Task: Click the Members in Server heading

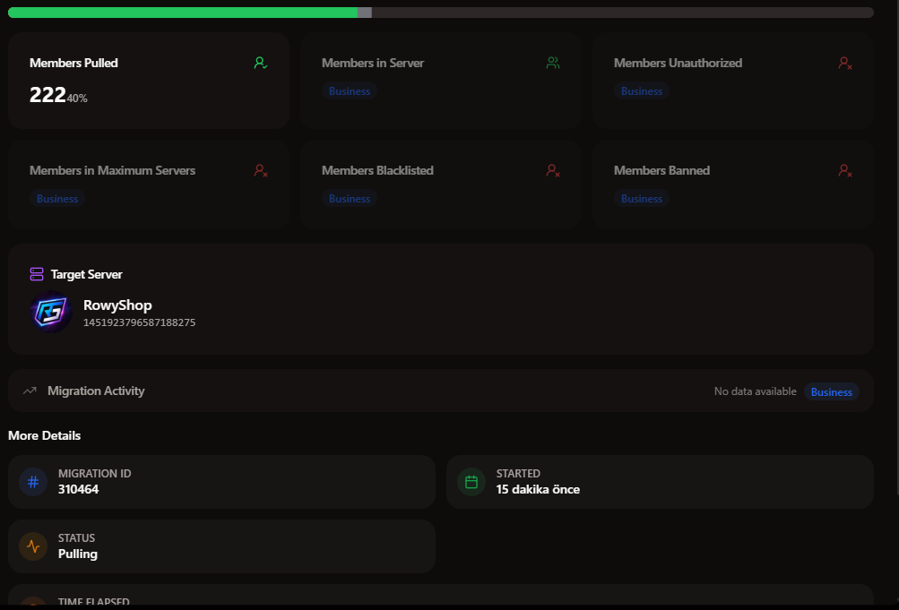Action: coord(373,63)
